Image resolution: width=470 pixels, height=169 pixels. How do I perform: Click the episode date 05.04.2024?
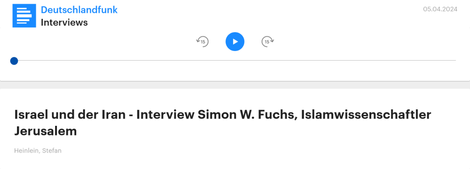440,9
